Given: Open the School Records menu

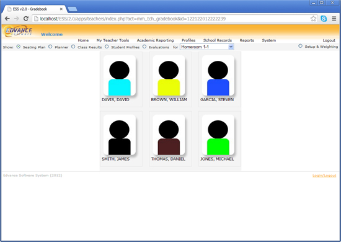Looking at the screenshot, I should [218, 40].
